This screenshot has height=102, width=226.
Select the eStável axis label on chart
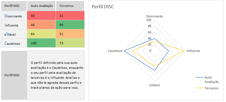pos(155,85)
